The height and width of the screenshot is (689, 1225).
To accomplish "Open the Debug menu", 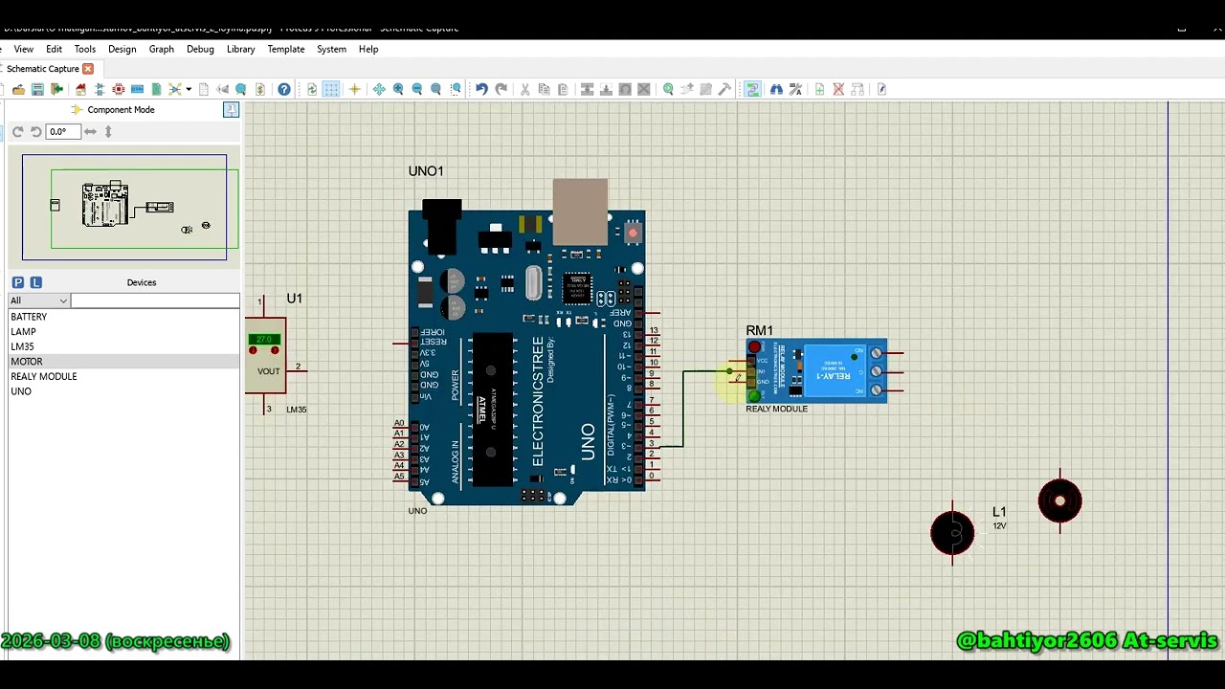I will 200,49.
